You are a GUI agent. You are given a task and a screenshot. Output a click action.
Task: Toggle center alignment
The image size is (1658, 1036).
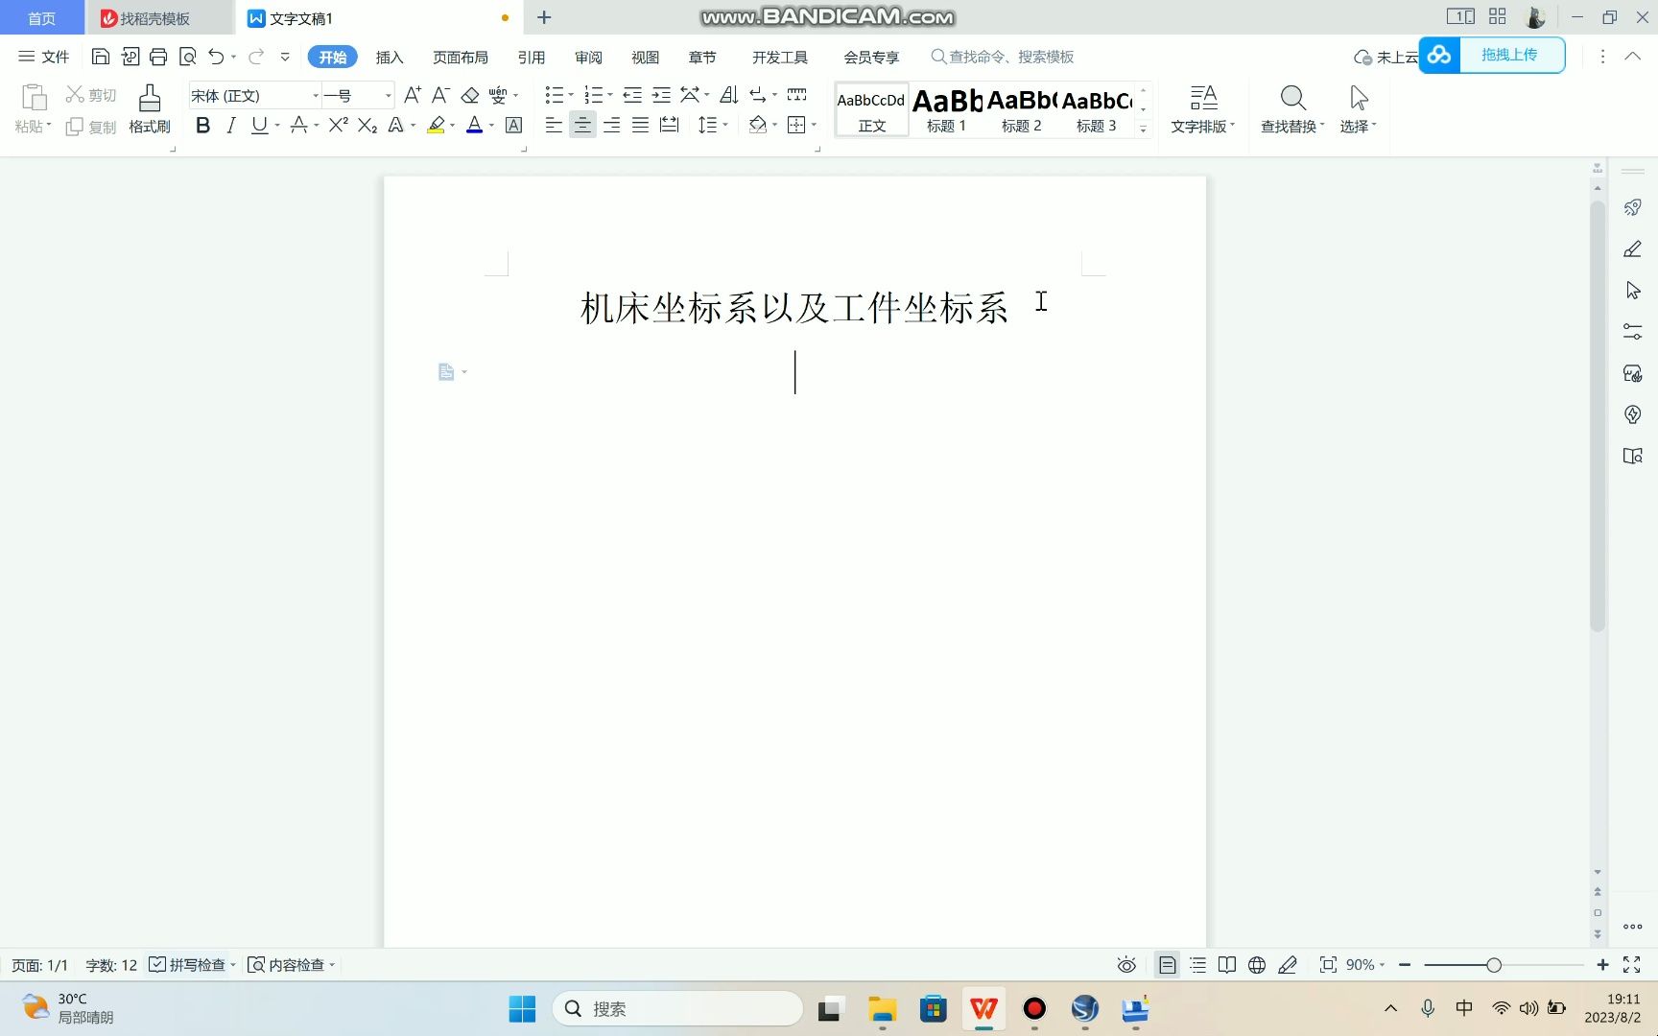(x=582, y=125)
